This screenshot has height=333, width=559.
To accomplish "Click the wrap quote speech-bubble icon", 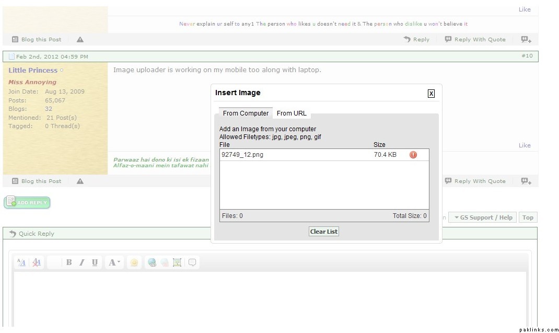I will (x=192, y=262).
